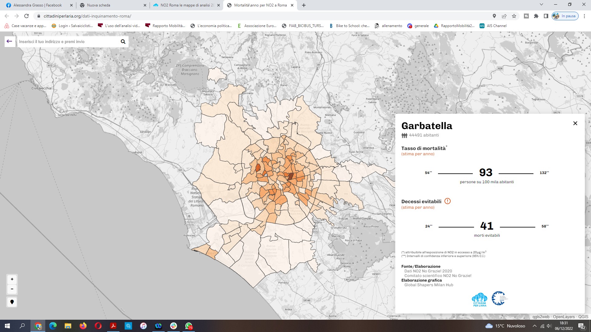Click the Decessi evitabili warning info icon
The height and width of the screenshot is (332, 591).
click(x=448, y=201)
